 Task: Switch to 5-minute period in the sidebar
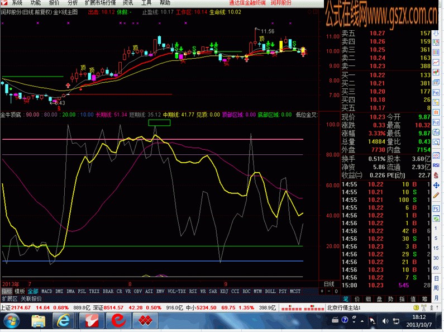tap(436, 238)
